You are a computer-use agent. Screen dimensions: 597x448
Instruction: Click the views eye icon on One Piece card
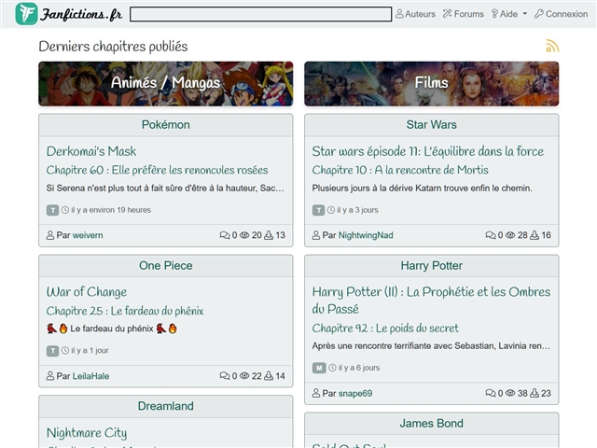coord(244,376)
